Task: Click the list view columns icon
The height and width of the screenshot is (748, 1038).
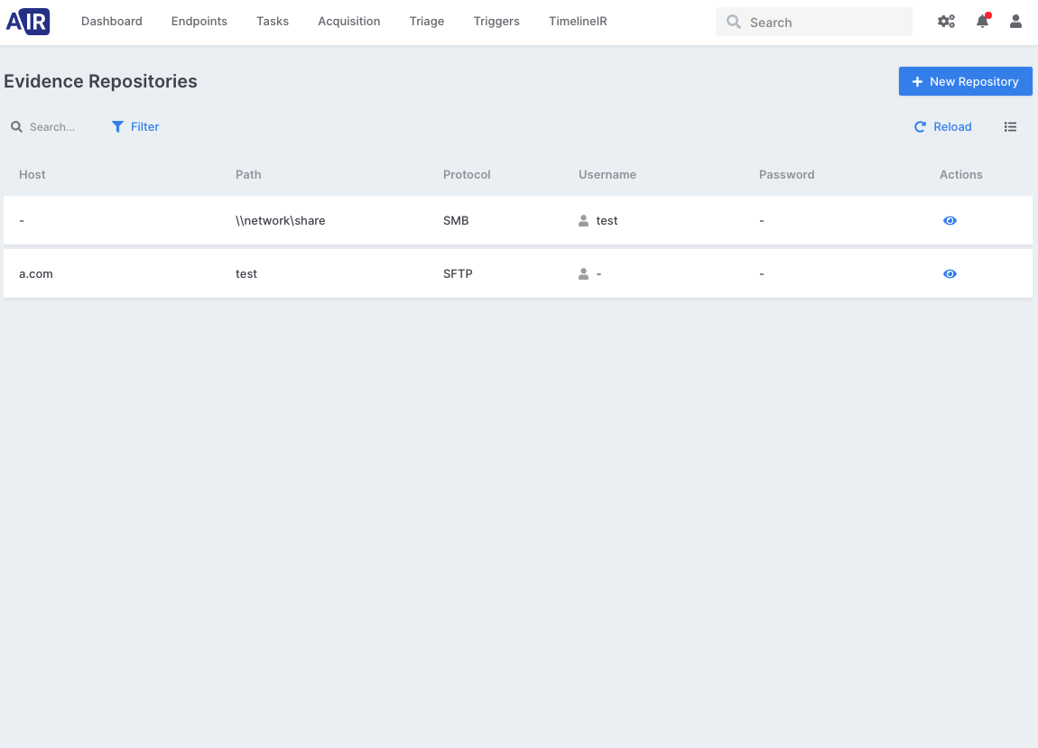Action: (1010, 127)
